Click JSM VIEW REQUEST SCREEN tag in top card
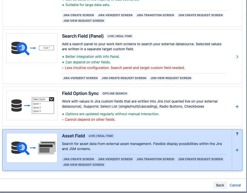247x193 pixels. click(x=84, y=21)
